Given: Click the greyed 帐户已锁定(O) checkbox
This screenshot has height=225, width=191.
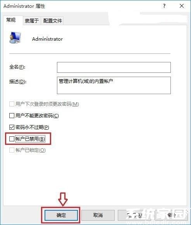Looking at the screenshot, I should (12, 150).
